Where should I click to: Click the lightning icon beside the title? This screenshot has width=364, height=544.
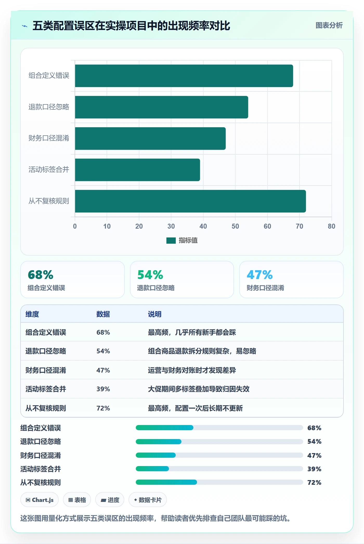coord(25,26)
